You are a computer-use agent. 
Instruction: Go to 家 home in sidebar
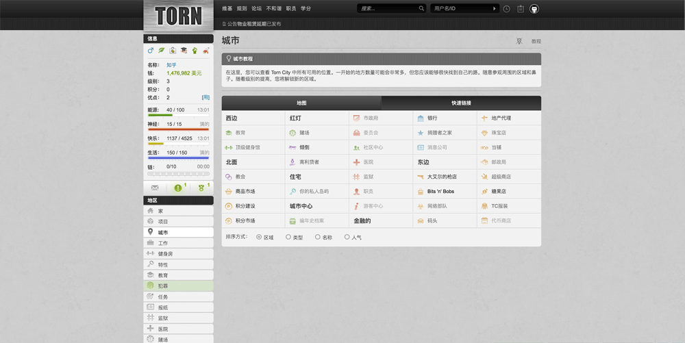pyautogui.click(x=178, y=210)
